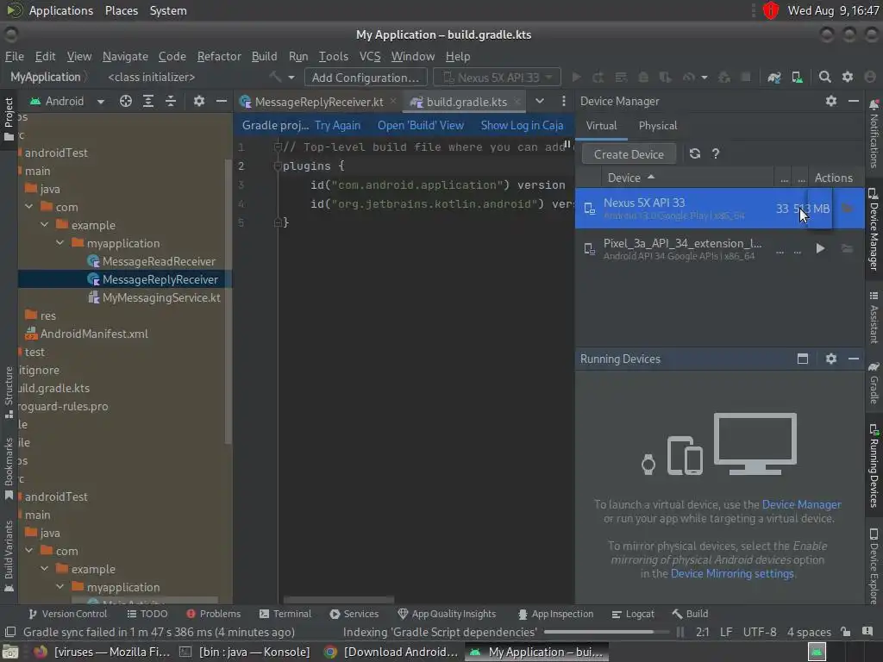Hide the Running Devices panel
This screenshot has height=662, width=883.
coord(854,359)
